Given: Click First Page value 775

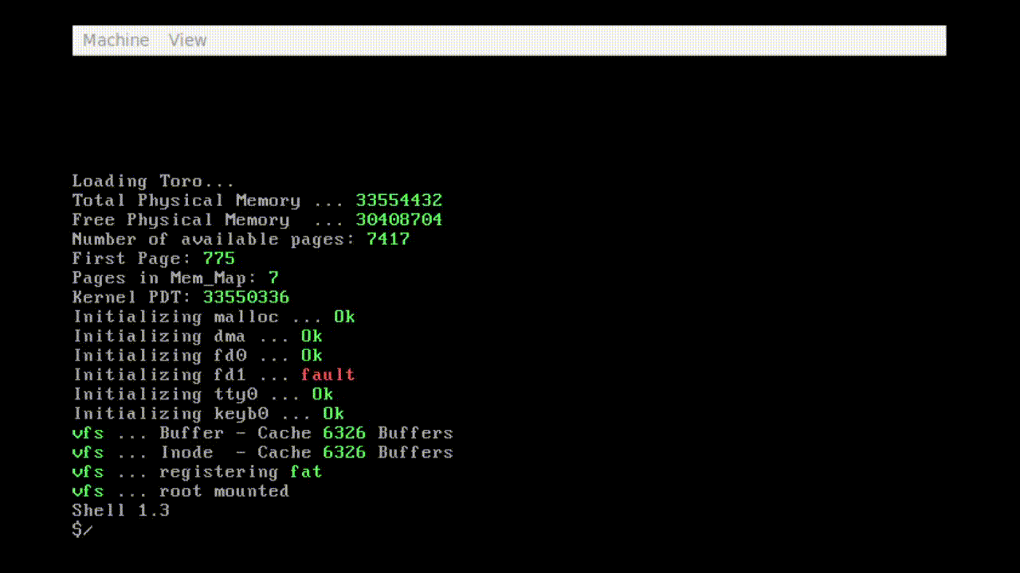Looking at the screenshot, I should click(x=219, y=259).
